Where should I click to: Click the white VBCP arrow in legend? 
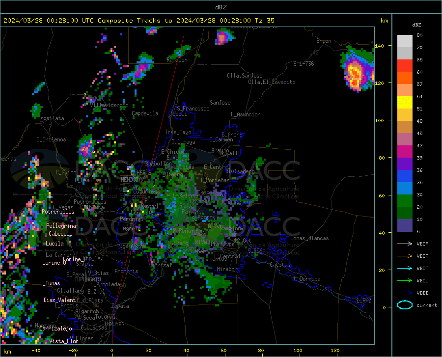click(405, 244)
